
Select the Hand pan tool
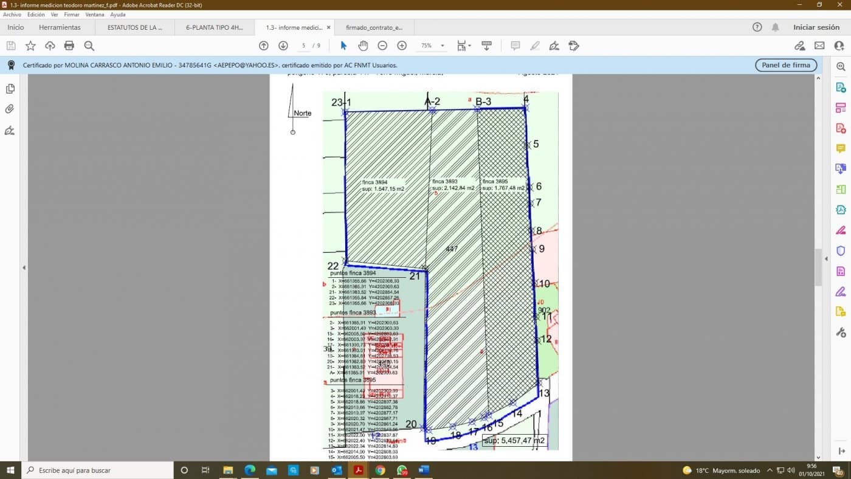pos(363,46)
